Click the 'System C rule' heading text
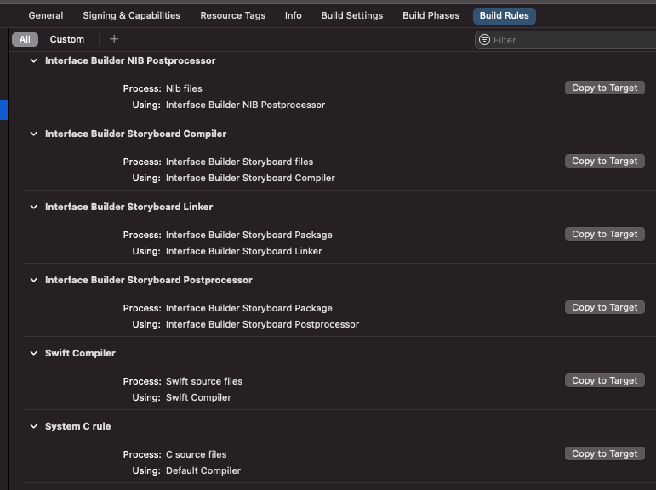This screenshot has width=656, height=490. tap(77, 427)
